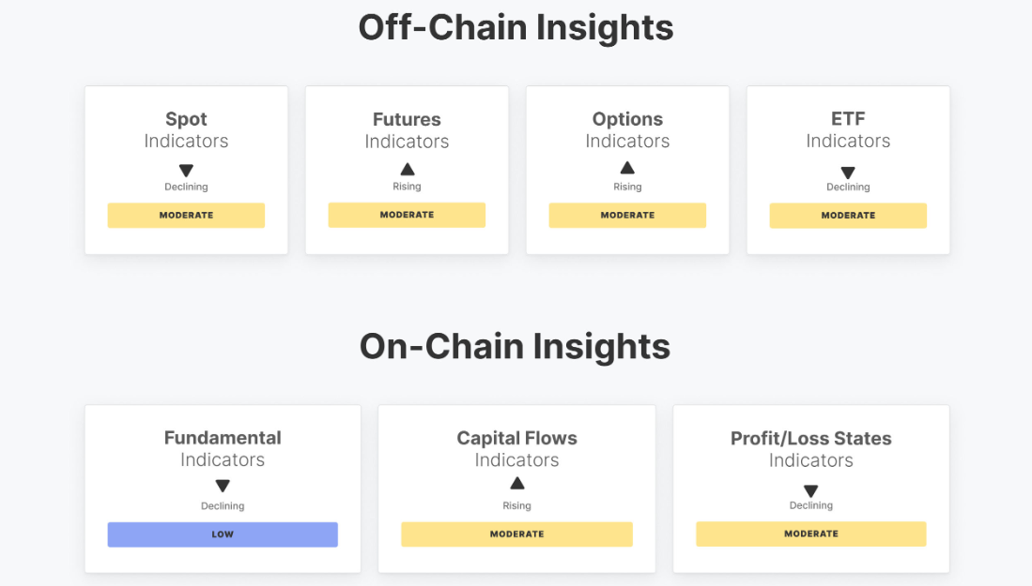This screenshot has width=1032, height=586.
Task: Click the Capital Flows rising arrow icon
Action: click(x=516, y=484)
